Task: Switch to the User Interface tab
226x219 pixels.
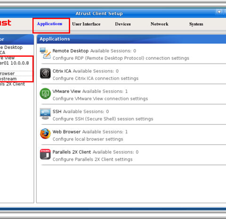Action: point(86,24)
